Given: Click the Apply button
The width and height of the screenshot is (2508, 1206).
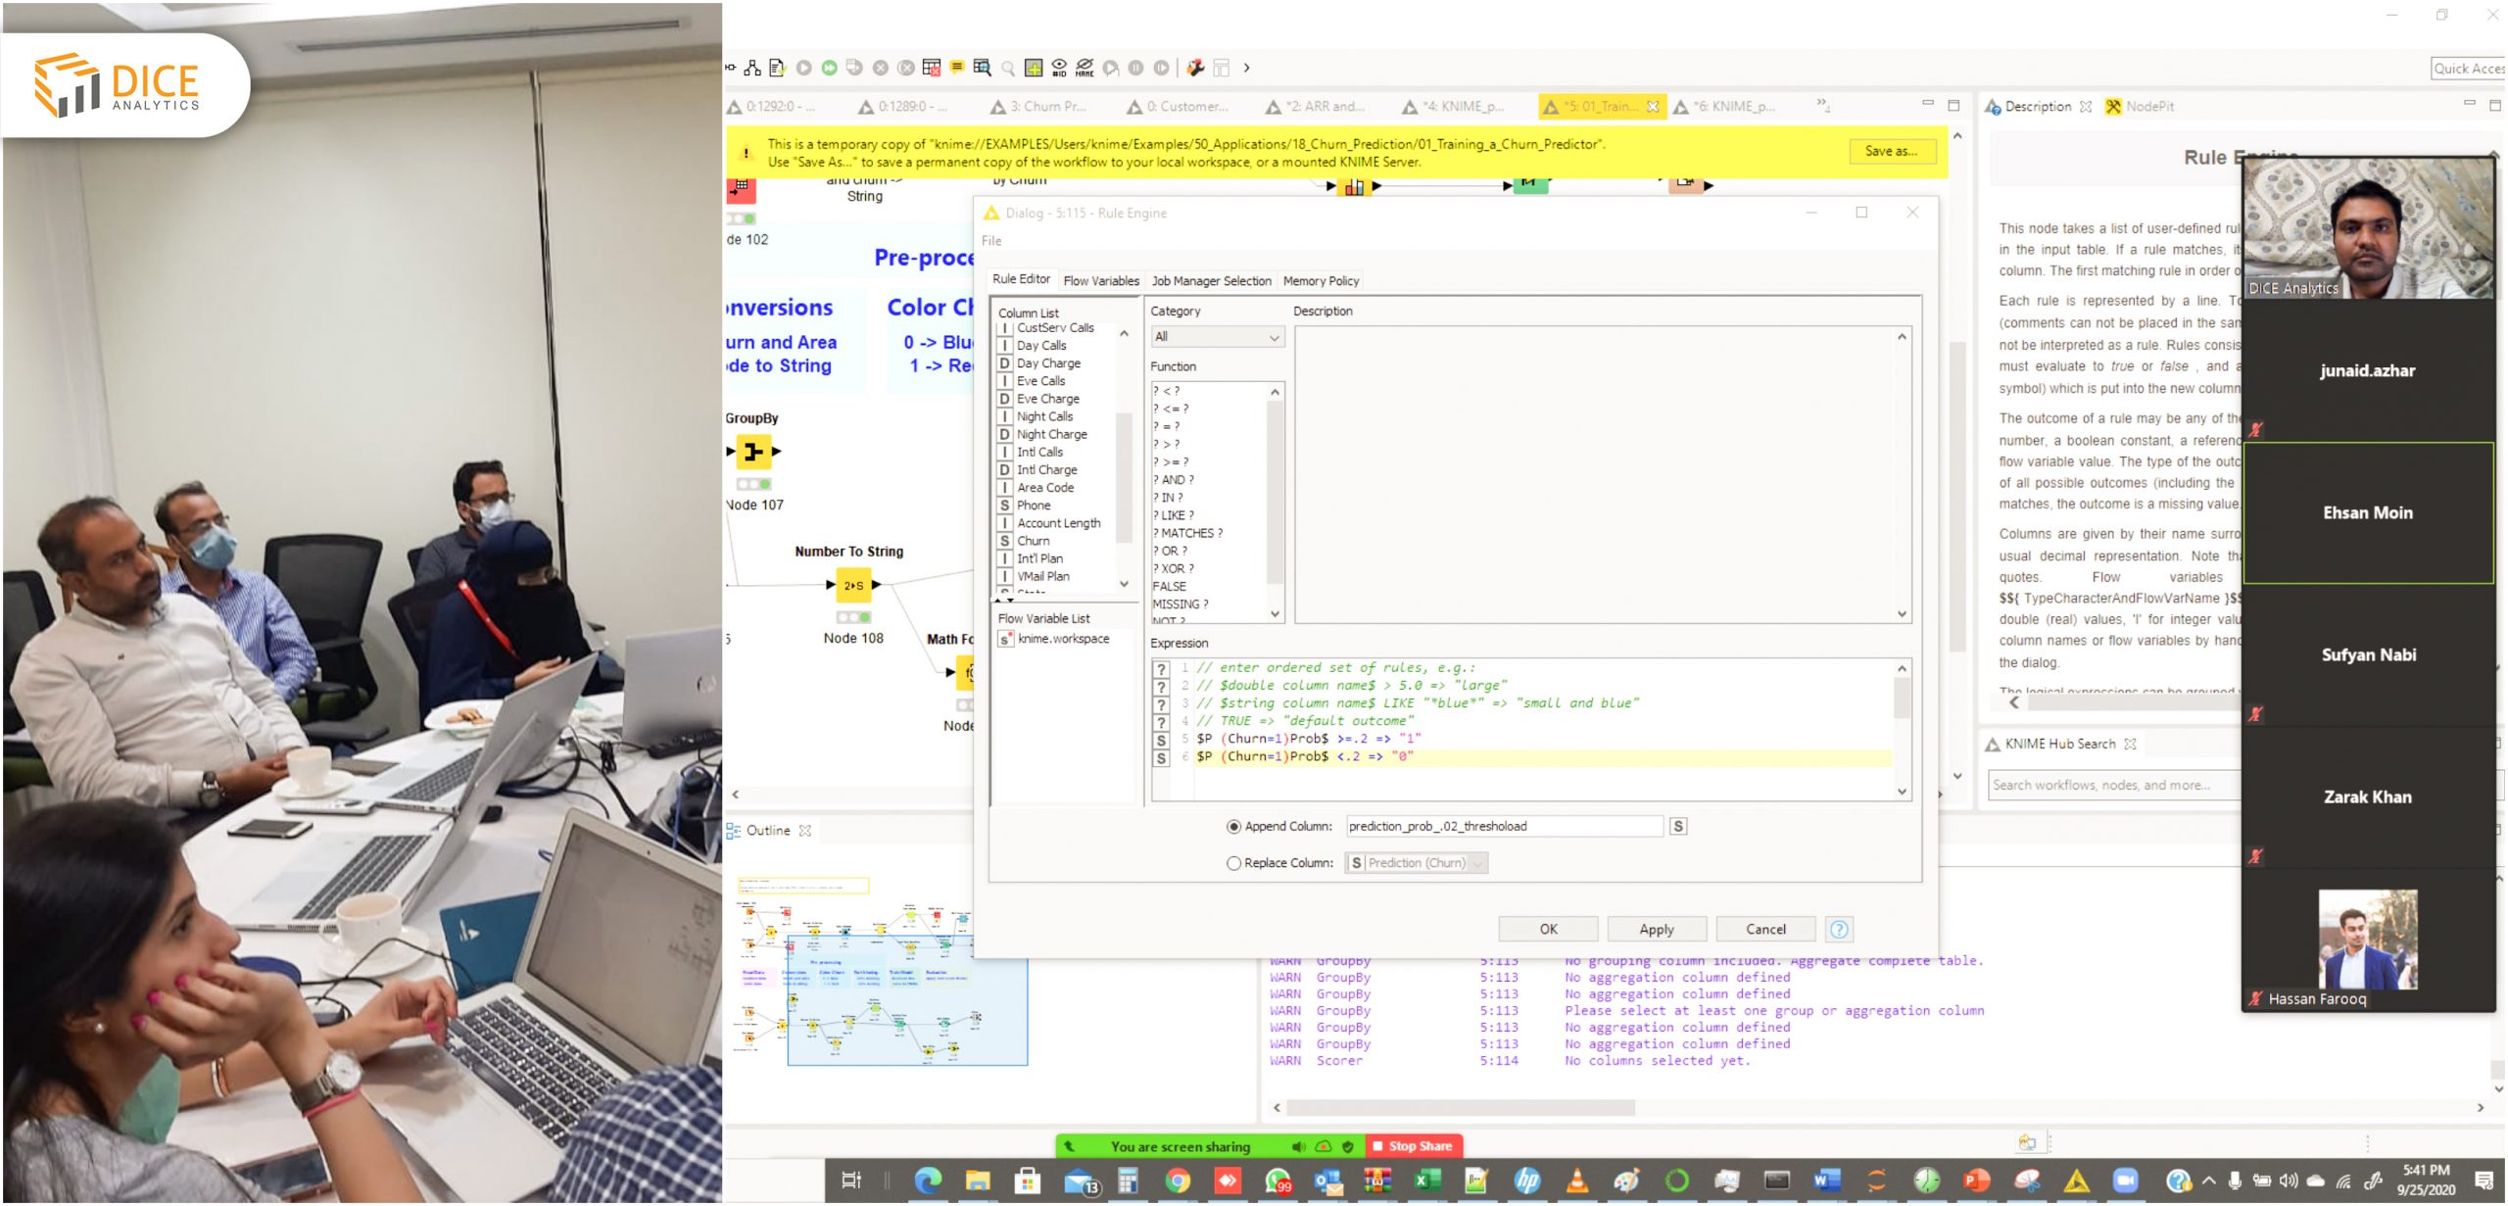Looking at the screenshot, I should click(1657, 929).
